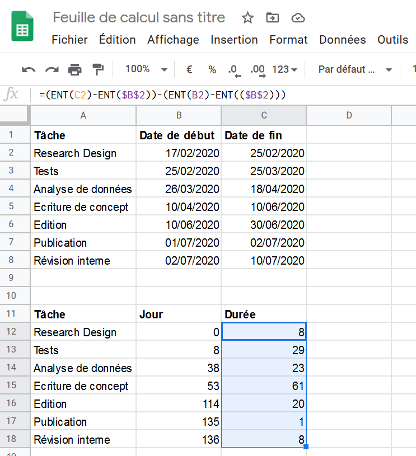The image size is (416, 456).
Task: Click the Google Sheets home logo
Action: coord(22,26)
